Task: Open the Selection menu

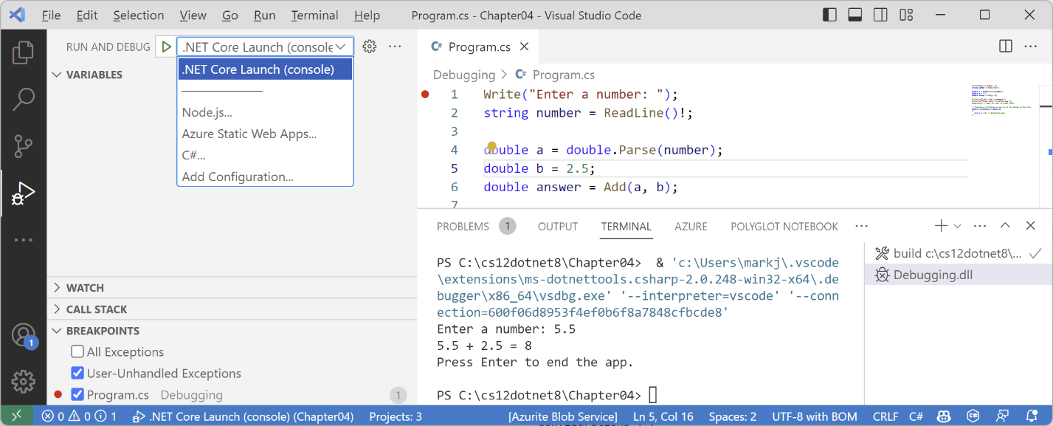Action: pyautogui.click(x=139, y=15)
